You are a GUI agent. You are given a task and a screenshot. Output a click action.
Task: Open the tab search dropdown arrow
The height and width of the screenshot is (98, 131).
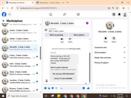(x=3, y=3)
